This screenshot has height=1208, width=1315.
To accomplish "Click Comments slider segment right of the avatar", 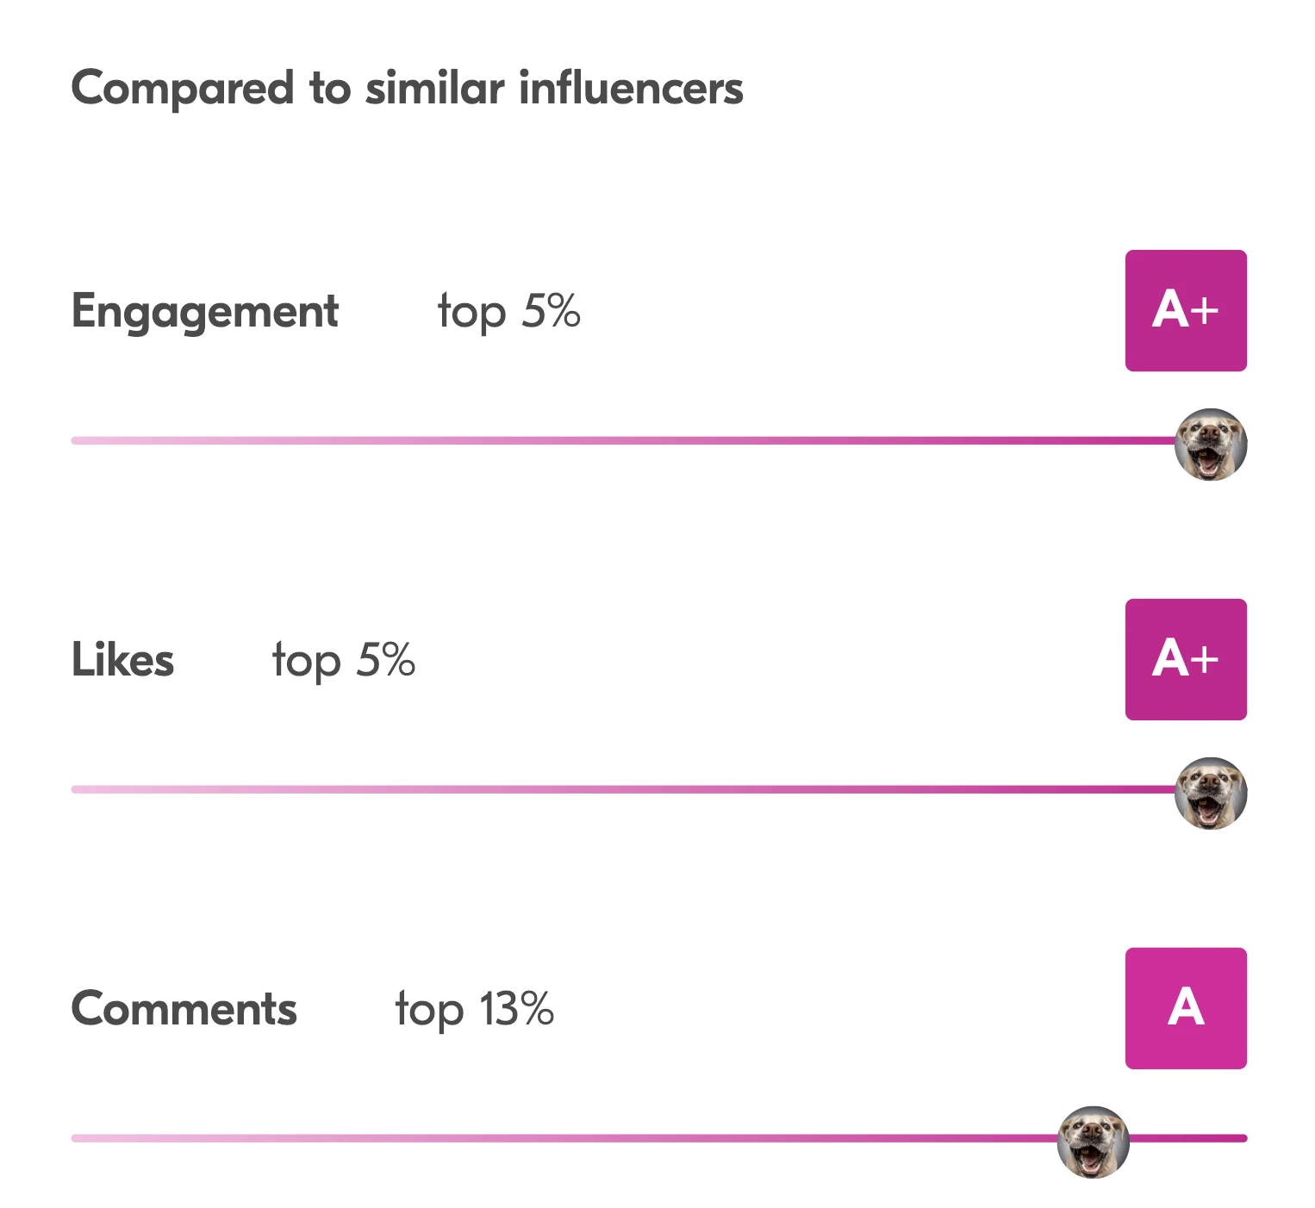I will 1189,1139.
